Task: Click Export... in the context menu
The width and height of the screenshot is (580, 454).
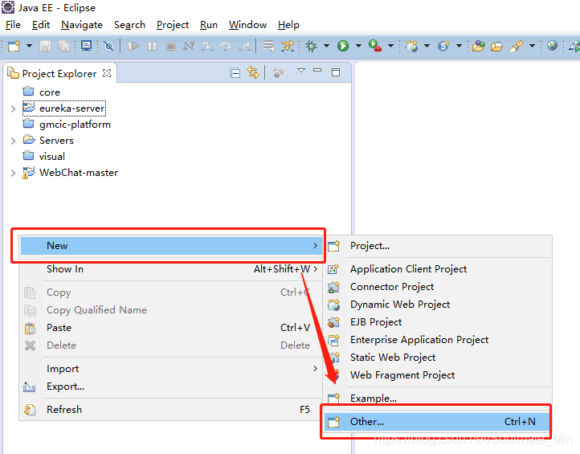Action: [171, 387]
